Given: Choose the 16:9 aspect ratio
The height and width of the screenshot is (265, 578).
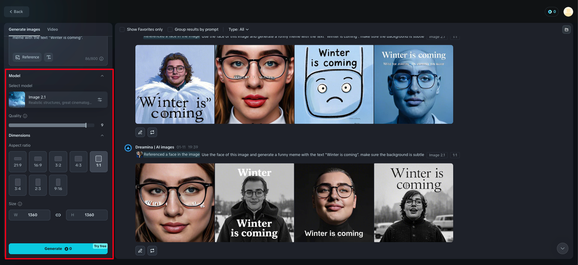Looking at the screenshot, I should pos(38,162).
